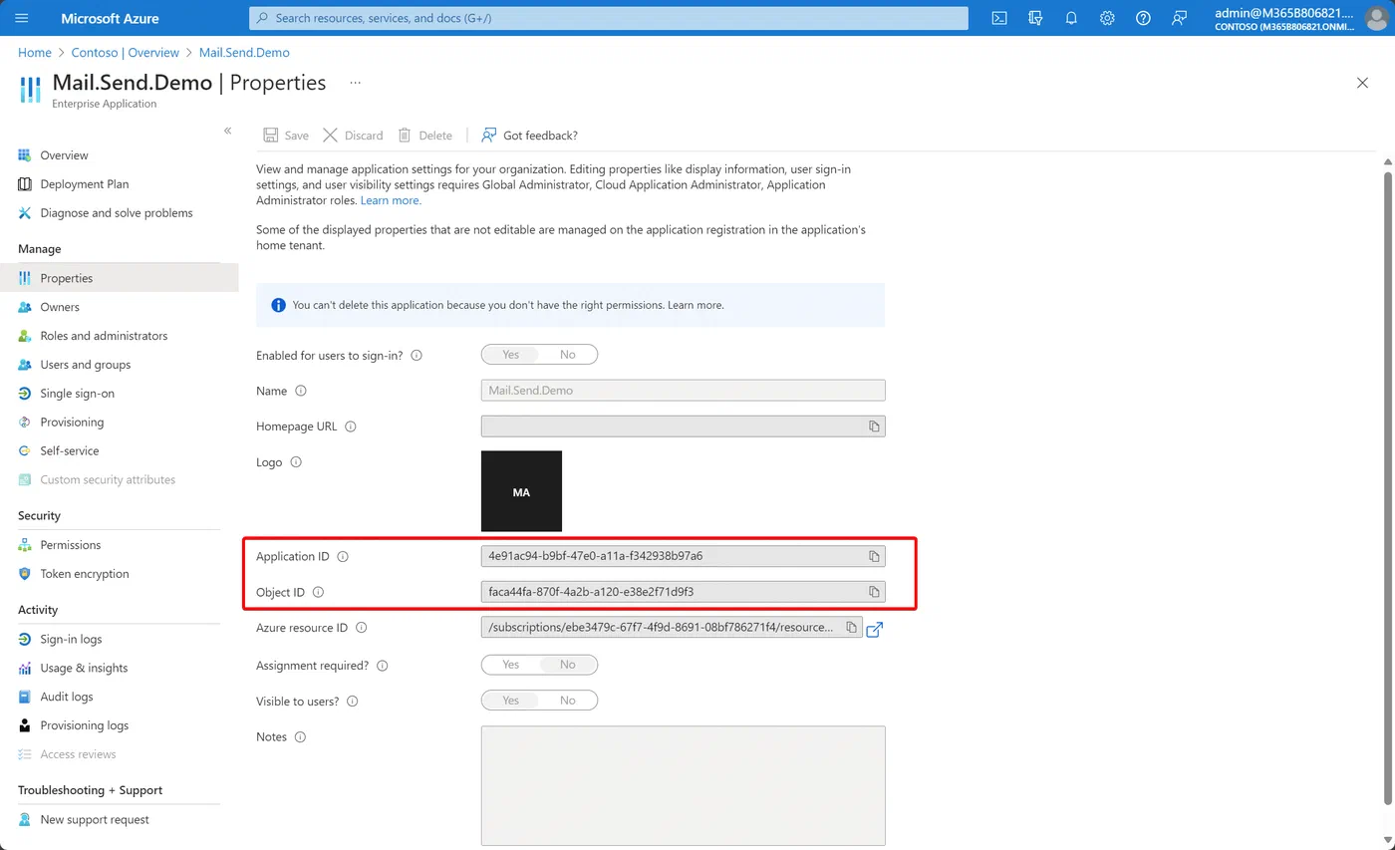Screen dimensions: 1395x850
Task: Copy the Azure resource ID
Action: [851, 628]
